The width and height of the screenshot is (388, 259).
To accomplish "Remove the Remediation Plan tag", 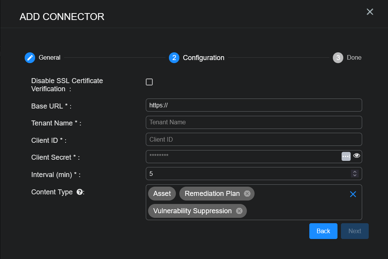I will 247,194.
